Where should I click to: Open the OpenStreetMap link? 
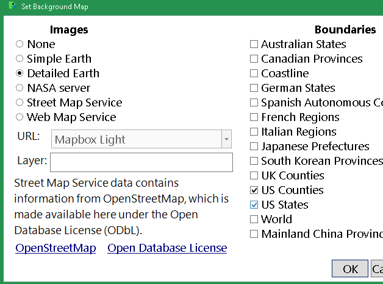[55, 248]
